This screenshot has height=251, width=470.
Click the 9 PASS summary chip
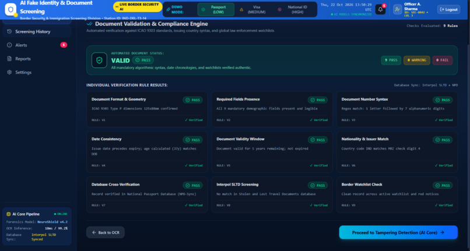pyautogui.click(x=391, y=60)
